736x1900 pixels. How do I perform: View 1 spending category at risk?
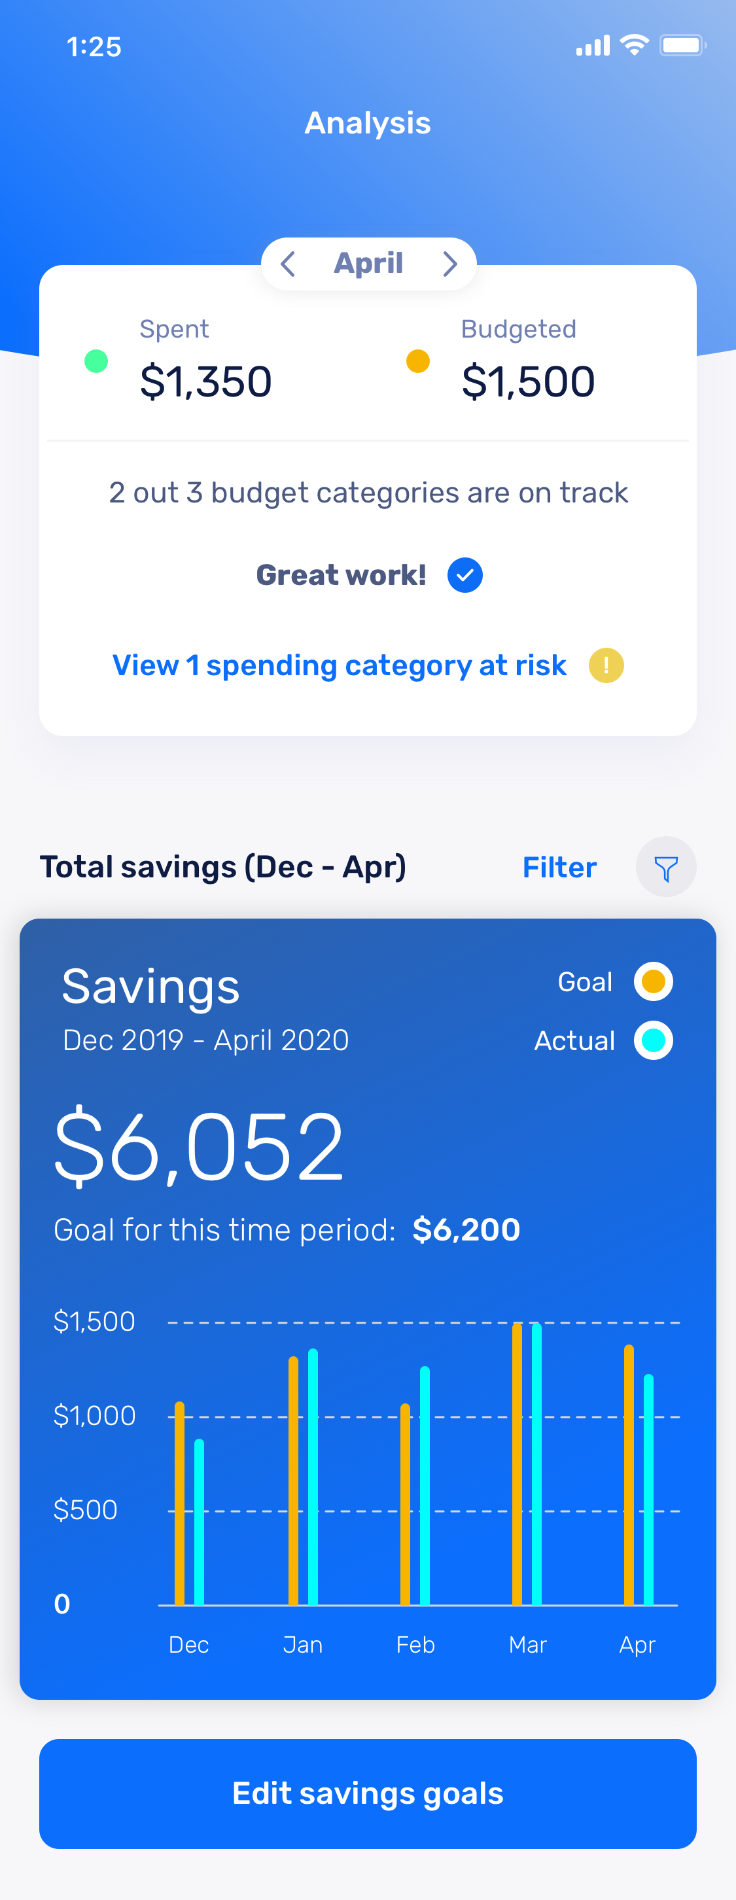pos(340,665)
